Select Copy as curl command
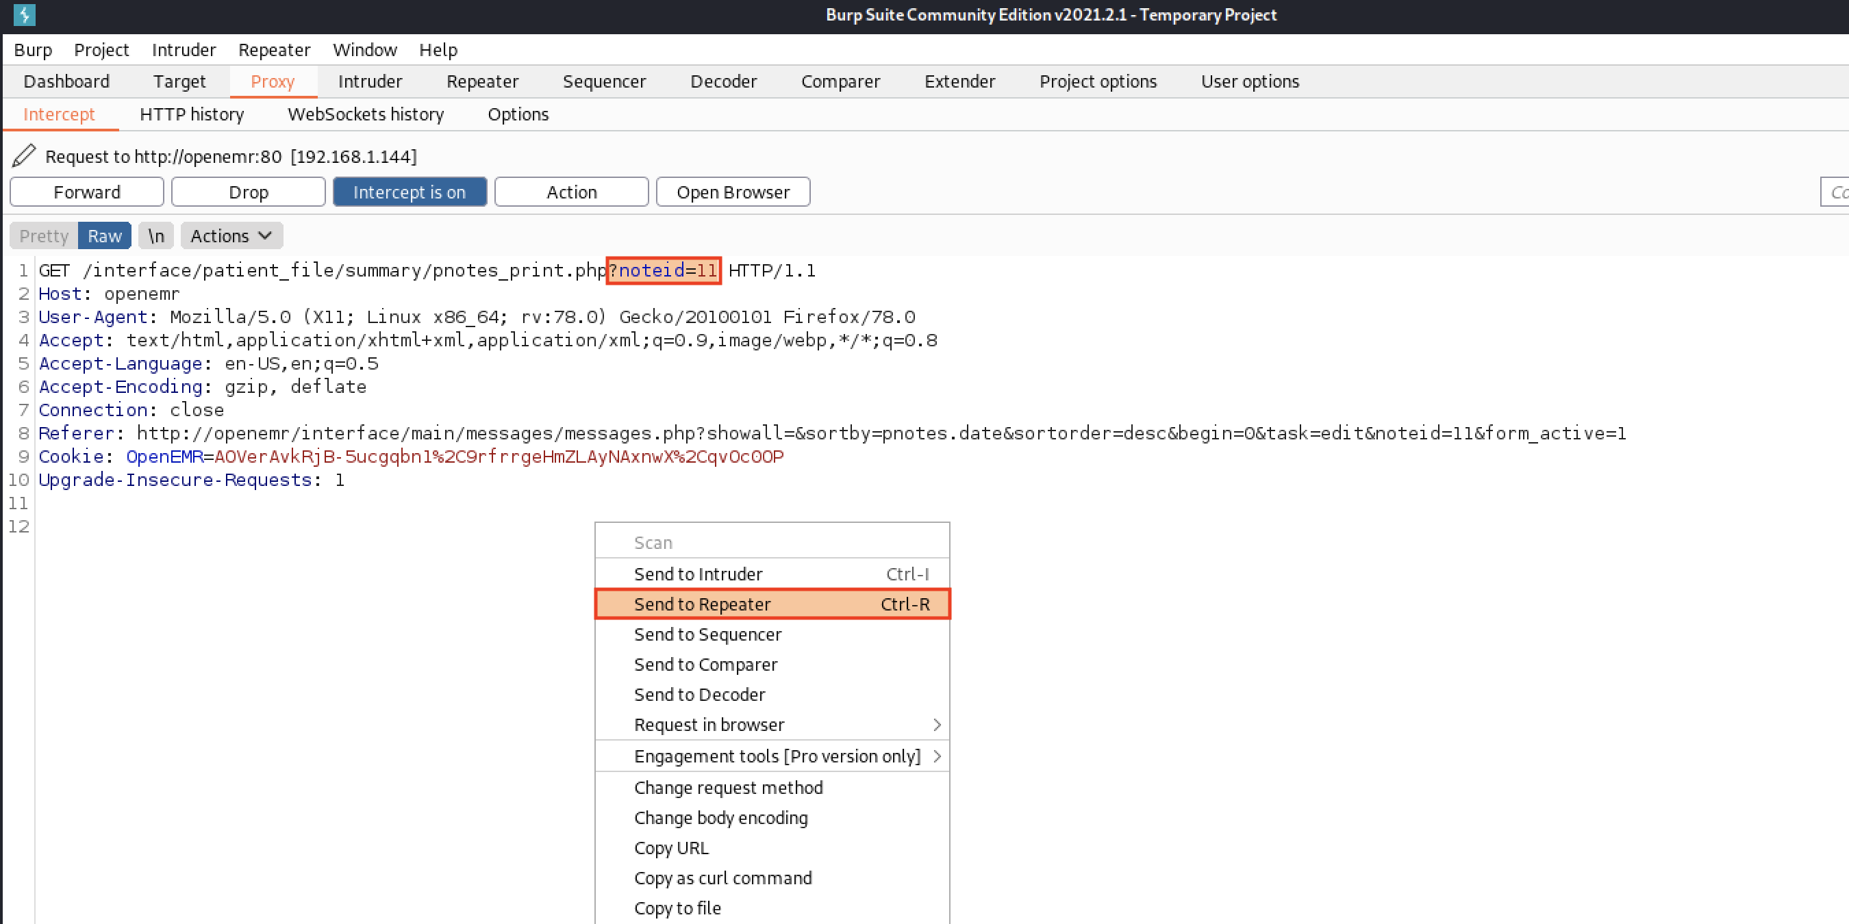 [722, 878]
